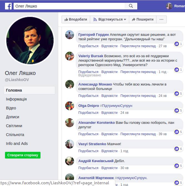185x186 pixels.
Task: Click the Поширити share button
Action: pyautogui.click(x=143, y=19)
